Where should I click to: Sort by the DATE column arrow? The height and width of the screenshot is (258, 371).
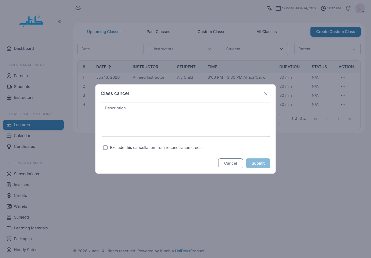(109, 67)
